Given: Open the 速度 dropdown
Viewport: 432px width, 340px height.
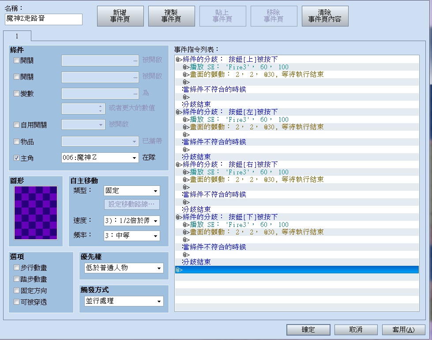Looking at the screenshot, I should (x=131, y=221).
